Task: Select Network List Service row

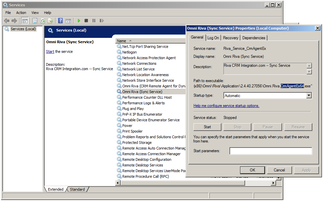Action: pos(151,69)
